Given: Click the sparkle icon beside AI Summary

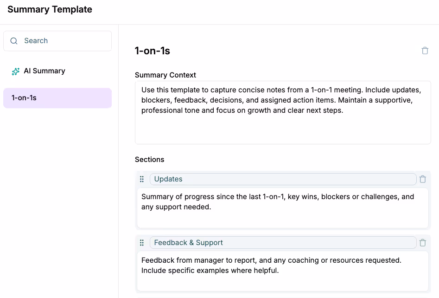Looking at the screenshot, I should tap(15, 71).
